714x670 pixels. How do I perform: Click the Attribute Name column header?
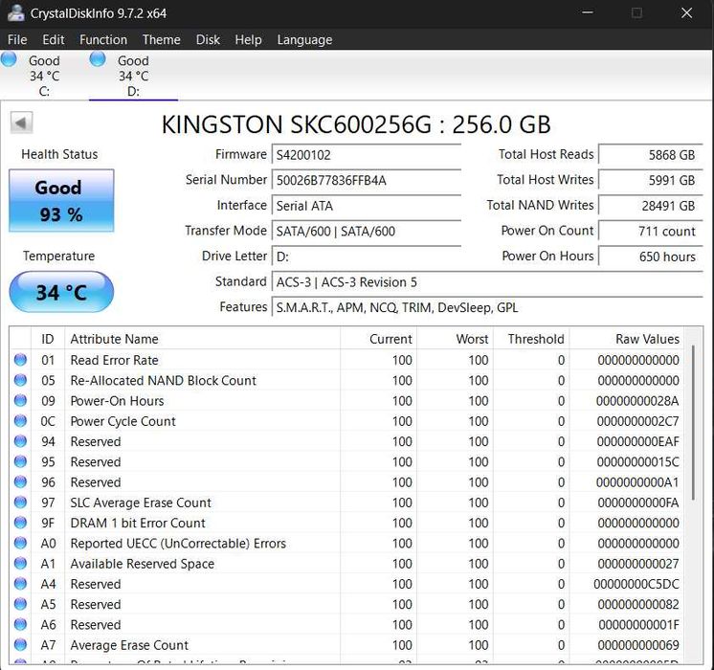[203, 339]
